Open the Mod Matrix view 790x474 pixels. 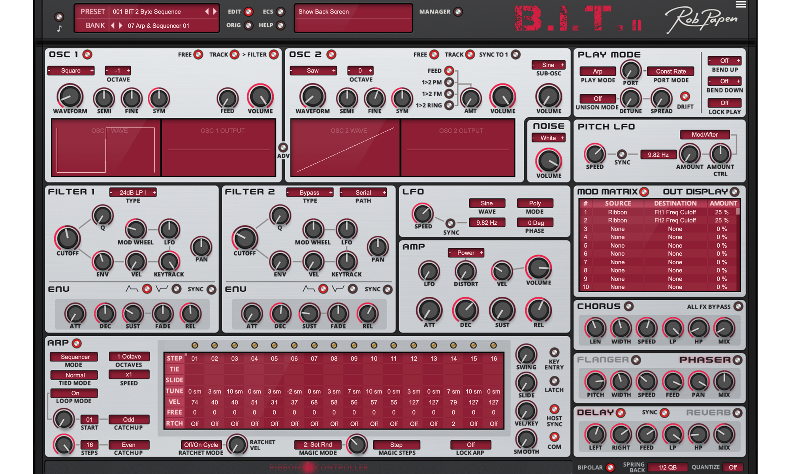point(644,192)
